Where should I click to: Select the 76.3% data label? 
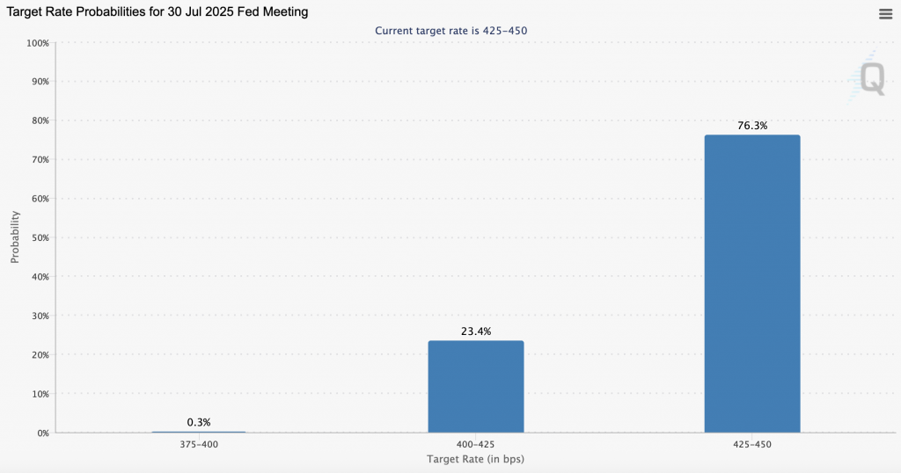click(x=752, y=126)
